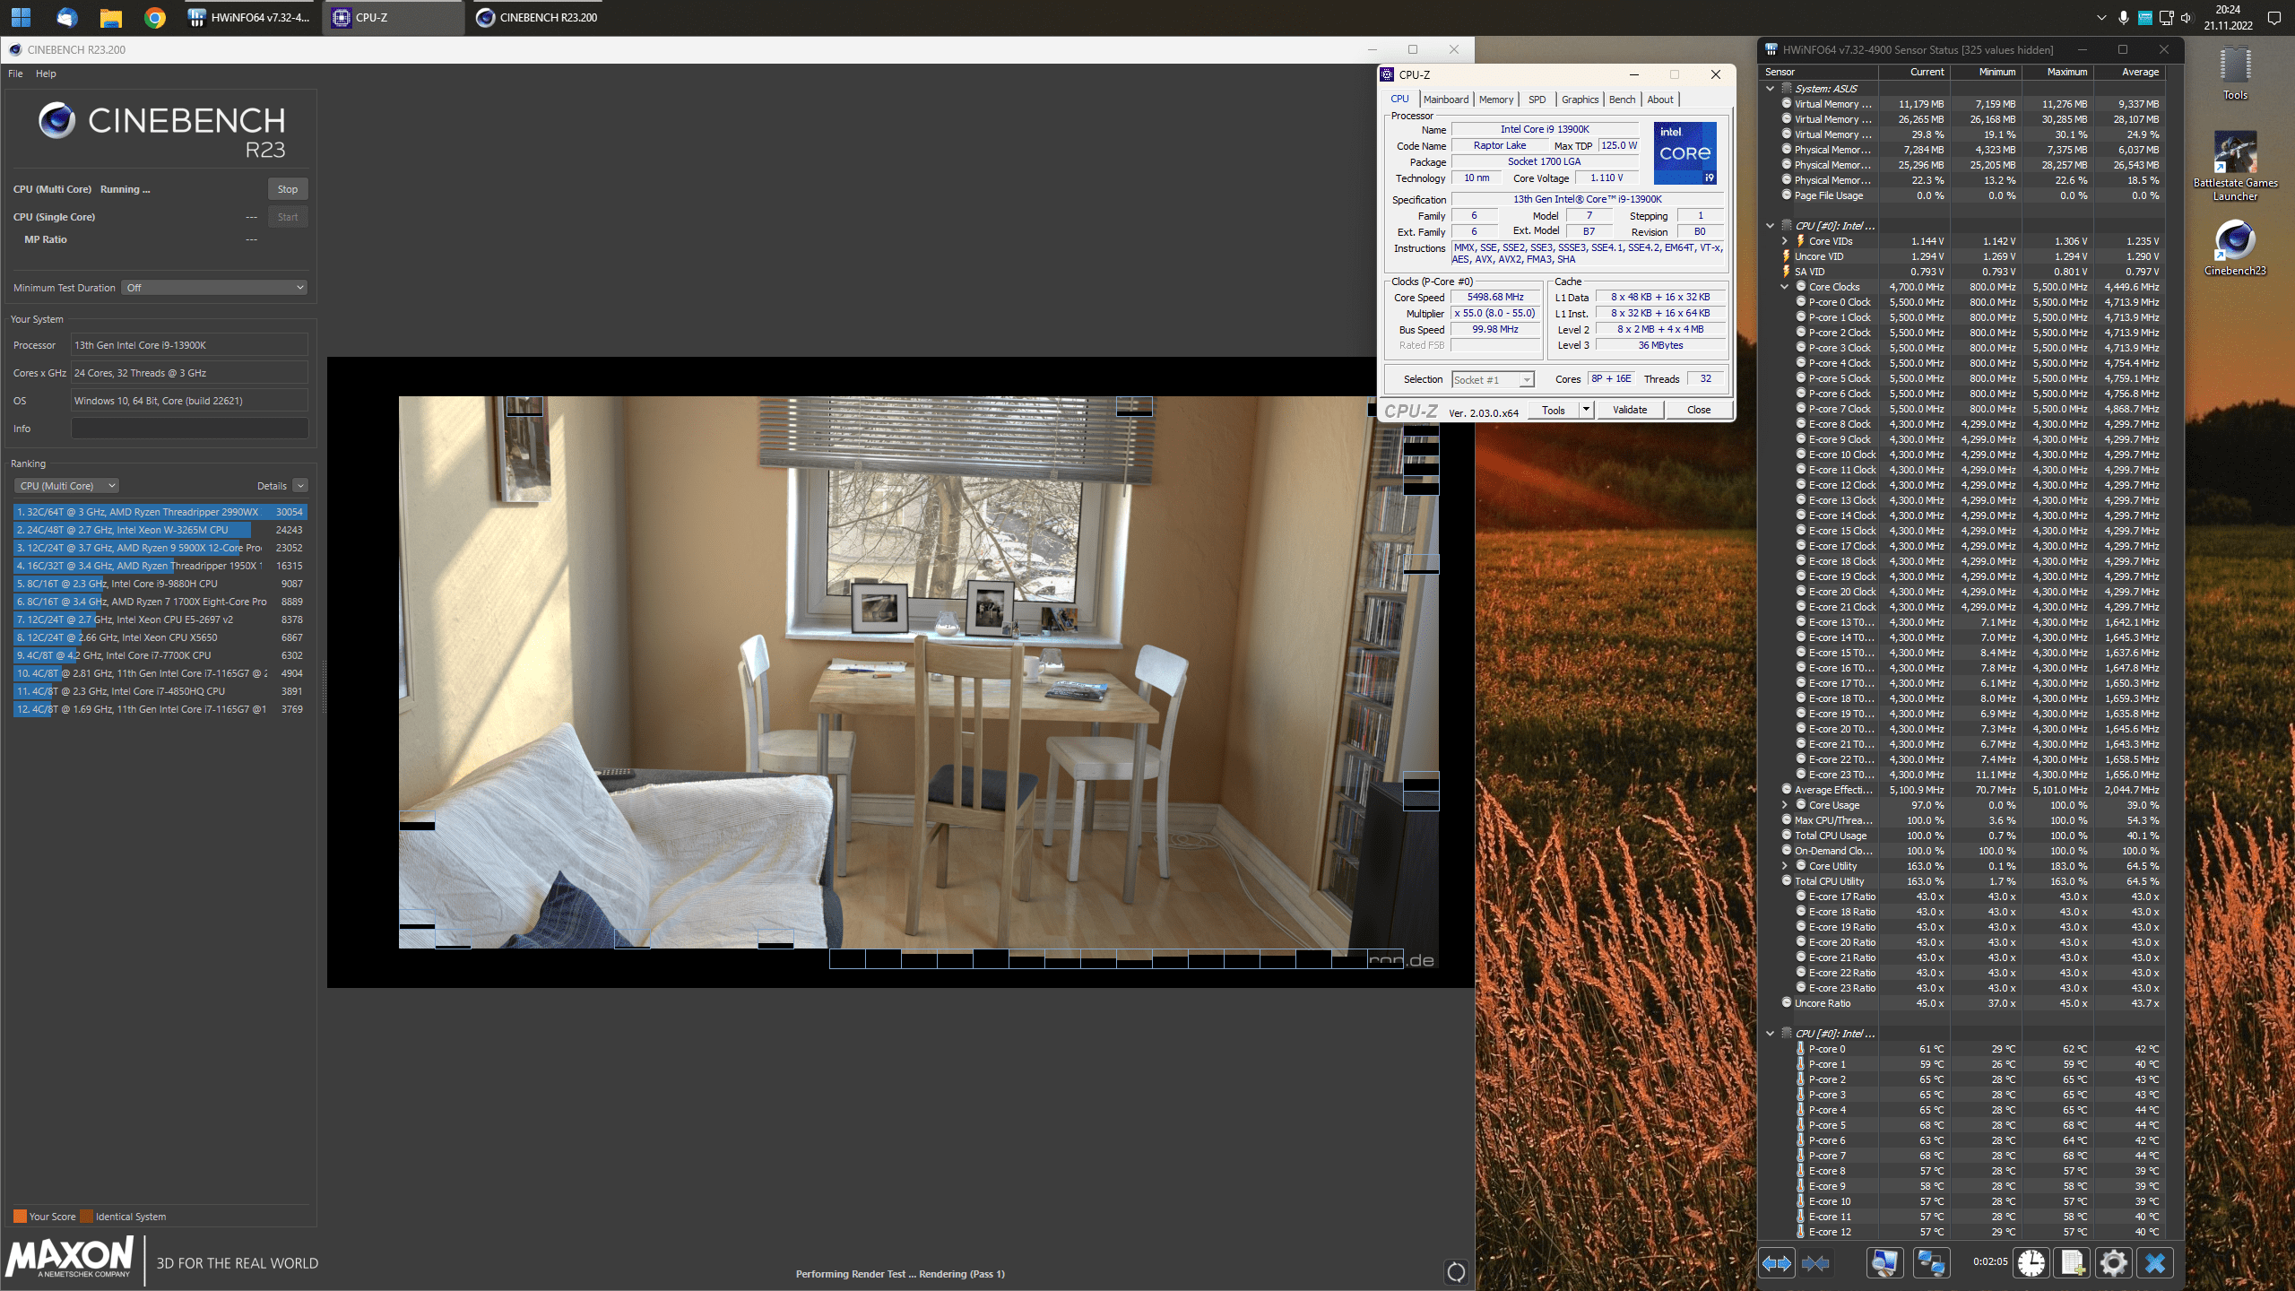
Task: Open taskbar thumbnail app next to Start
Action: coord(66,17)
